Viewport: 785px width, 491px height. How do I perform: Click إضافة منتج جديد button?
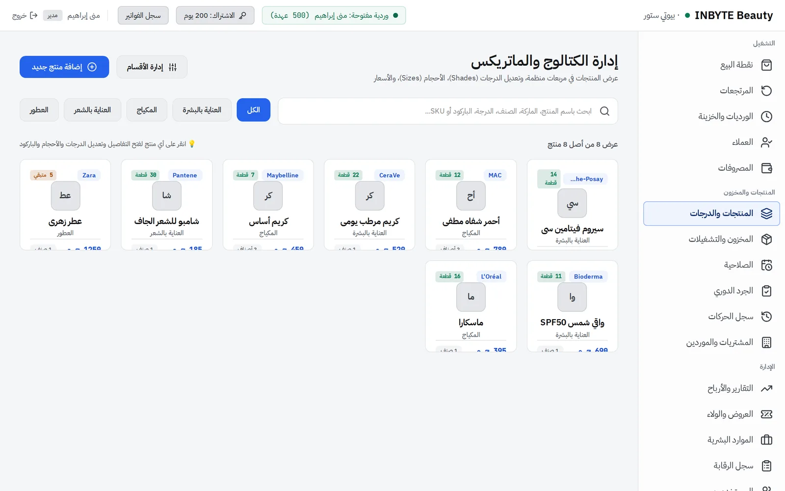tap(64, 67)
